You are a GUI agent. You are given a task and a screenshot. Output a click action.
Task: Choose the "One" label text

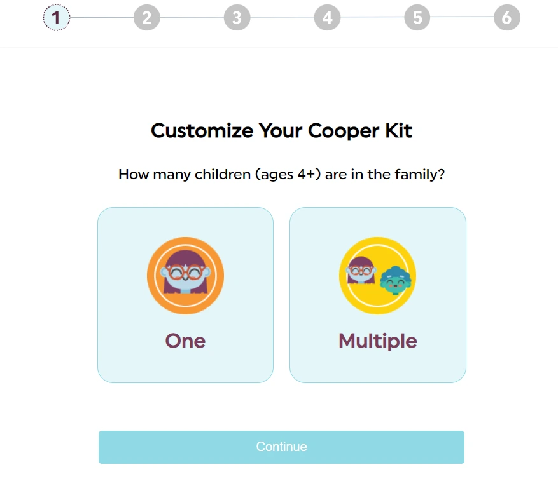coord(185,341)
